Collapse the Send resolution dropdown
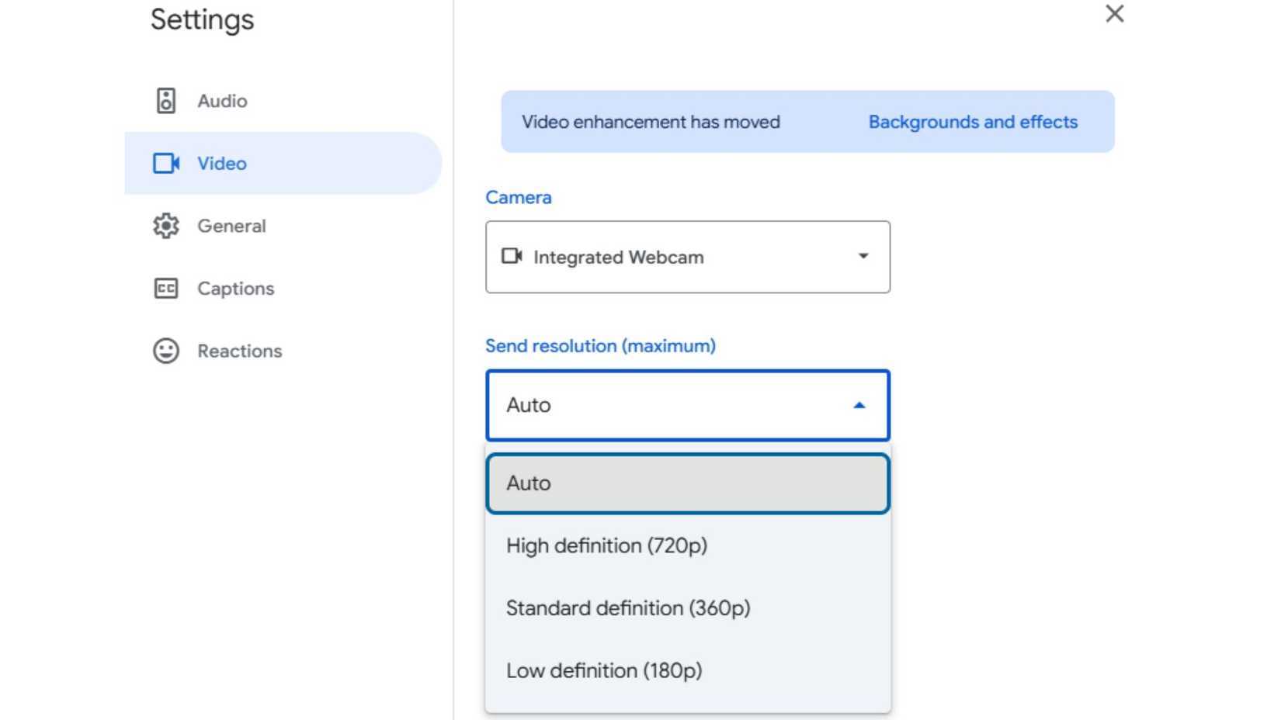1281x720 pixels. [688, 405]
